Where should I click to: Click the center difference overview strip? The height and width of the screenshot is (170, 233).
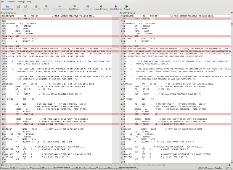pos(116,89)
